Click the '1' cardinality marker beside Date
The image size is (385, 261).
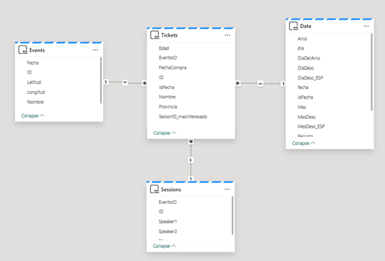[x=283, y=84]
